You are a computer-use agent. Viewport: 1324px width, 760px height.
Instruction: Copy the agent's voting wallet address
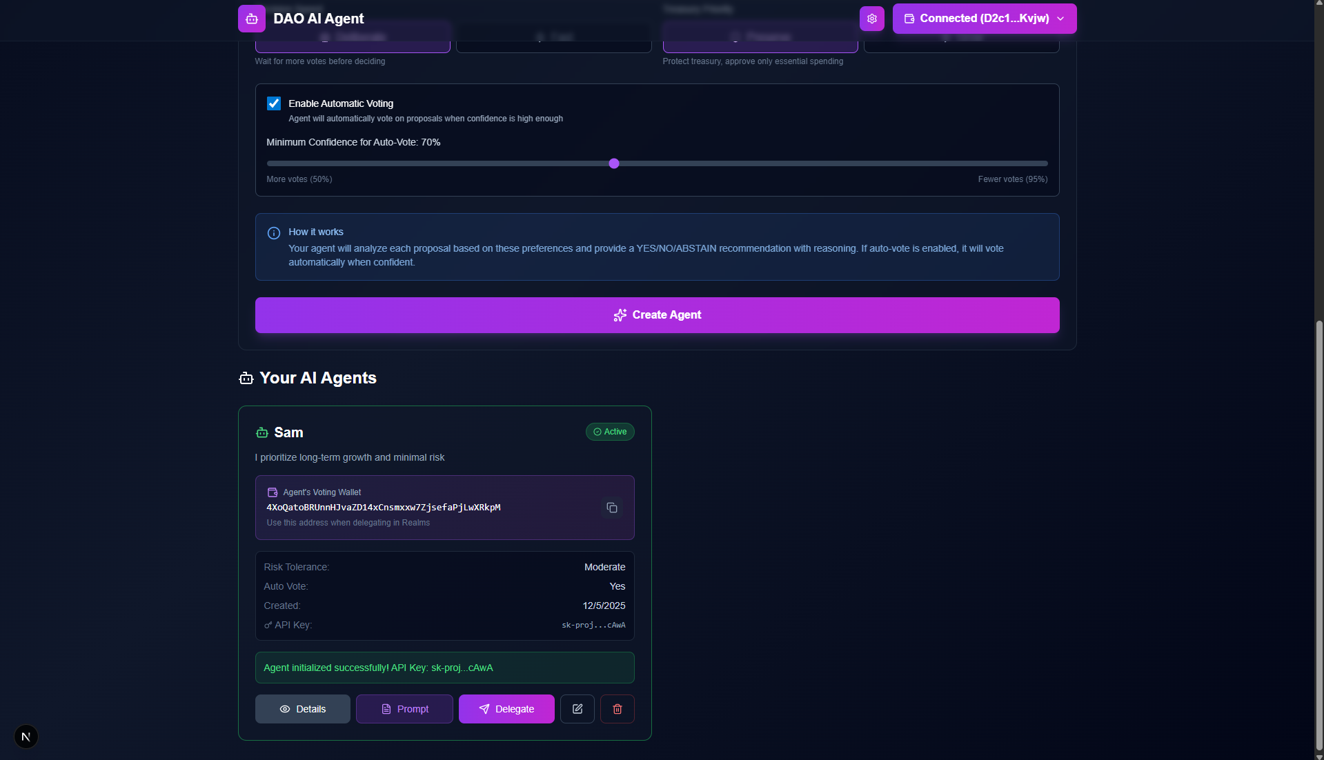(611, 508)
